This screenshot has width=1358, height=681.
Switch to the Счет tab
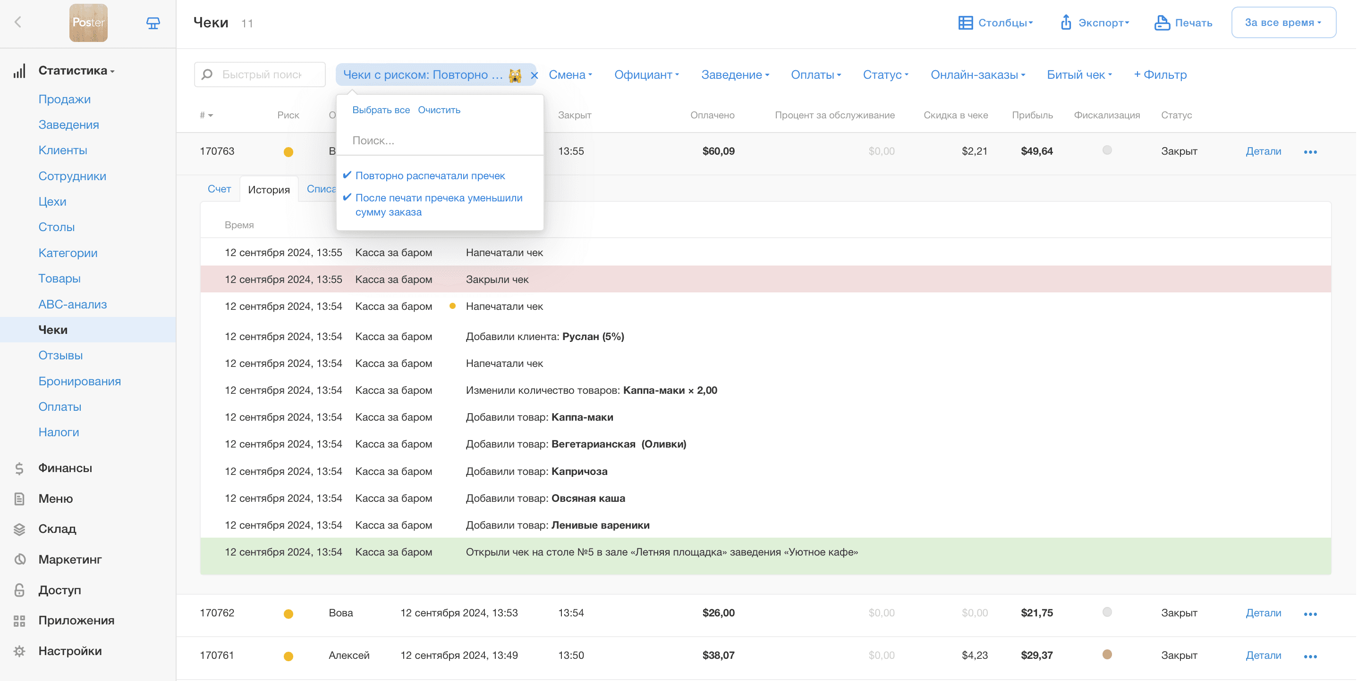[x=219, y=189]
